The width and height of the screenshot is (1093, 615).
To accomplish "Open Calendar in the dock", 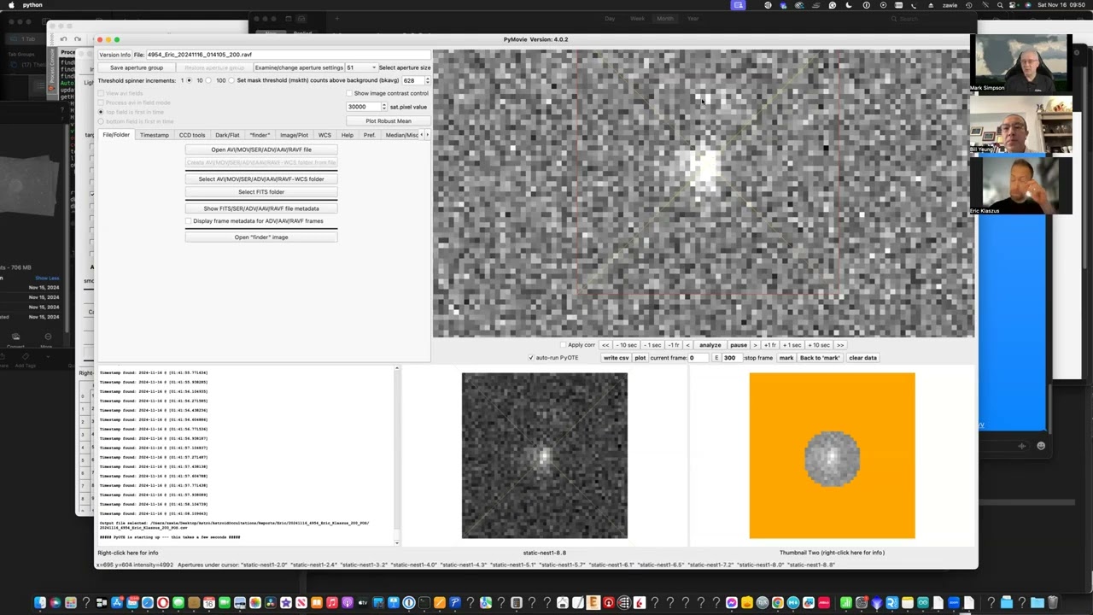I will click(208, 603).
